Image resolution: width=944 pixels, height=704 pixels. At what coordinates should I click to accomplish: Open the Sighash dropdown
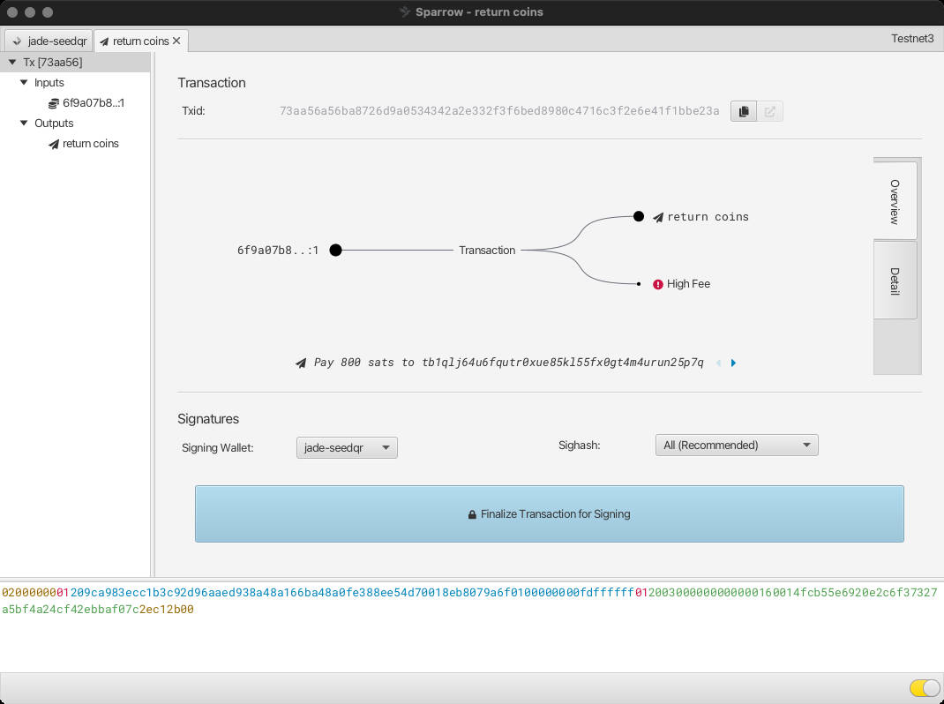(737, 445)
